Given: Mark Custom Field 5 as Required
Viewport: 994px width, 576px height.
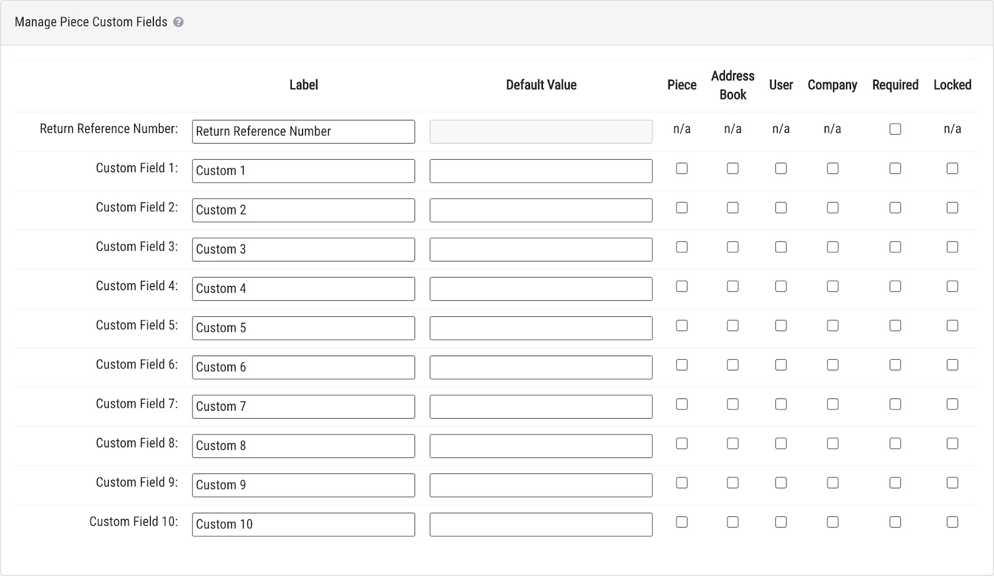Looking at the screenshot, I should click(895, 326).
